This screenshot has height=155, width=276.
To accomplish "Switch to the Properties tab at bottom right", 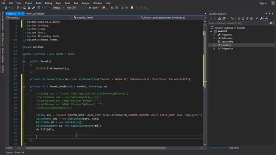I will pos(234,148).
